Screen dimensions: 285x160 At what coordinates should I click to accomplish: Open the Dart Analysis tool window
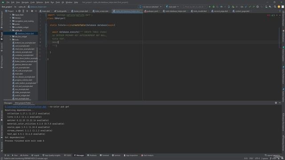[147, 155]
